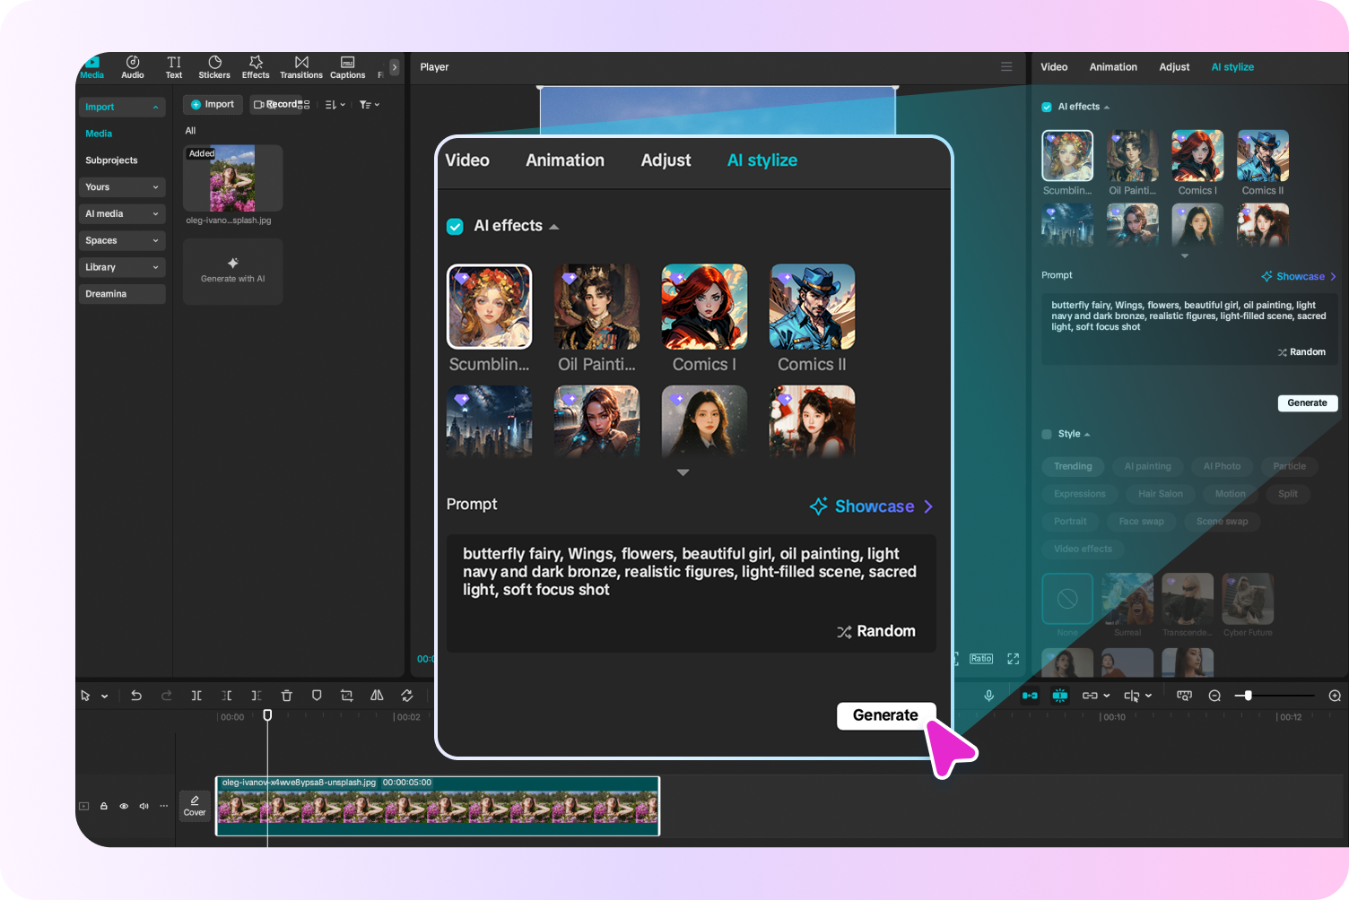Image resolution: width=1349 pixels, height=900 pixels.
Task: Start voiceover recording with the microphone icon
Action: (989, 696)
